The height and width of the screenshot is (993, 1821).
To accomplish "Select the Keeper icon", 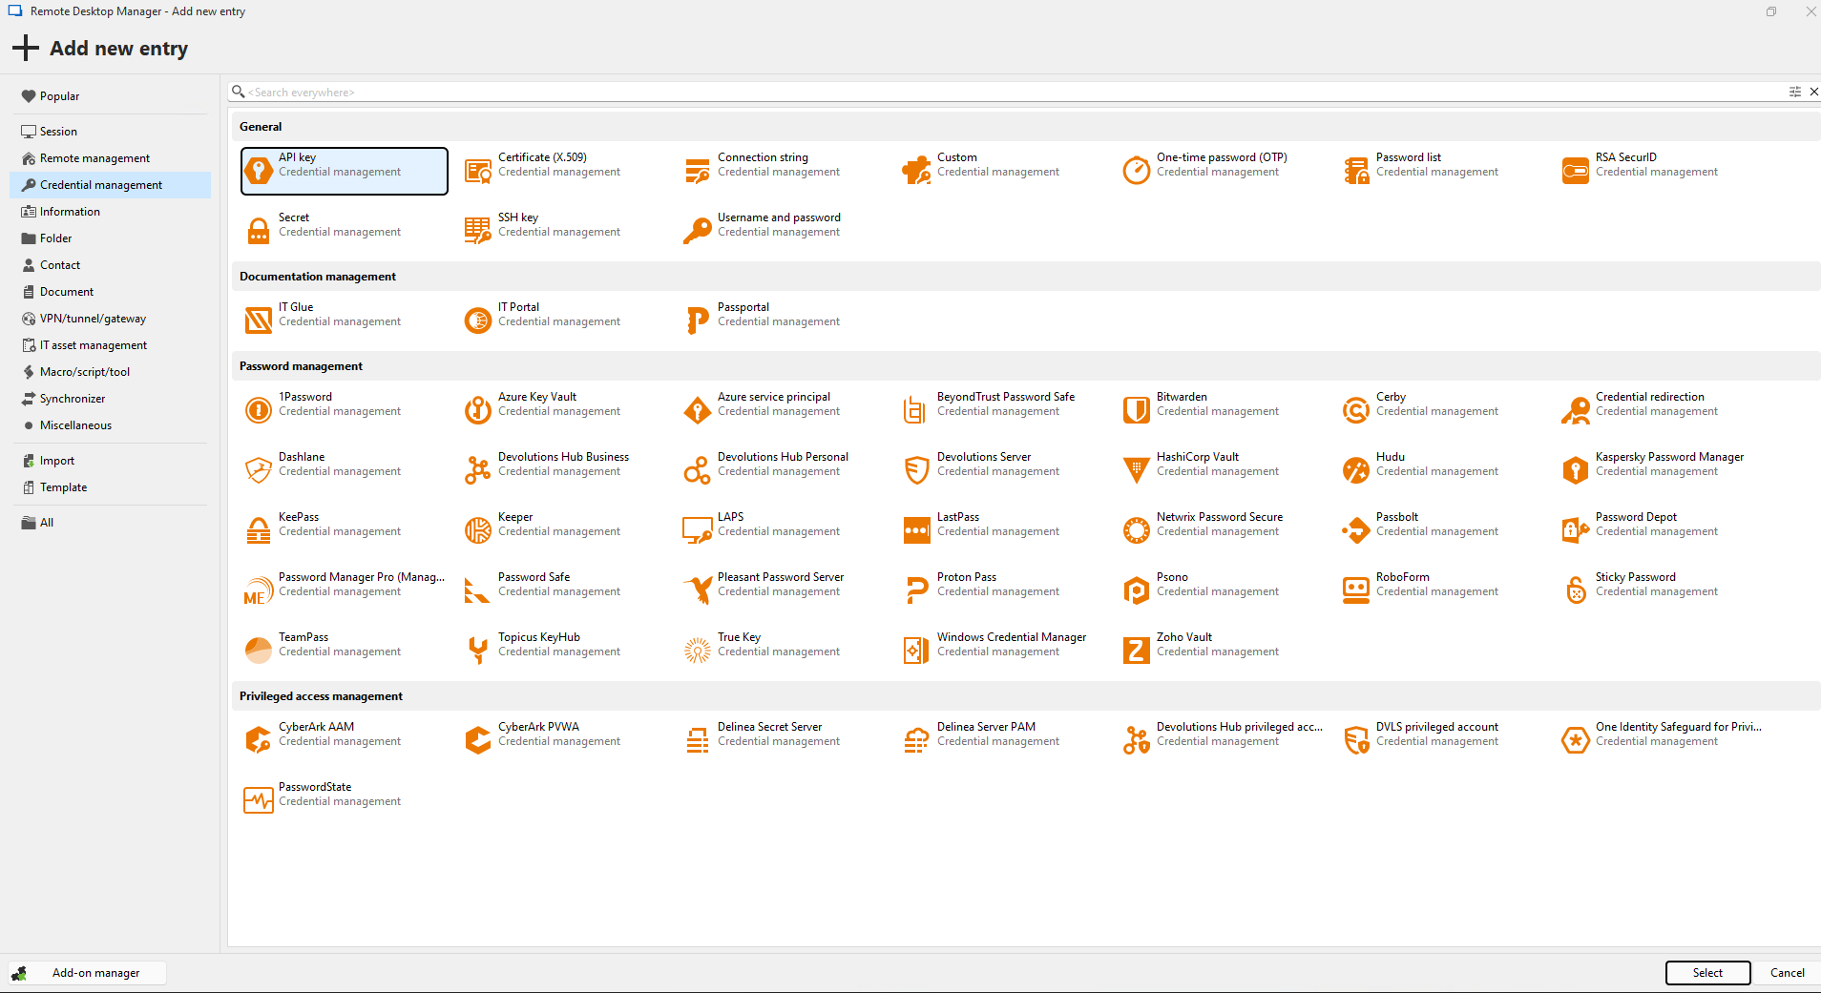I will (x=478, y=530).
